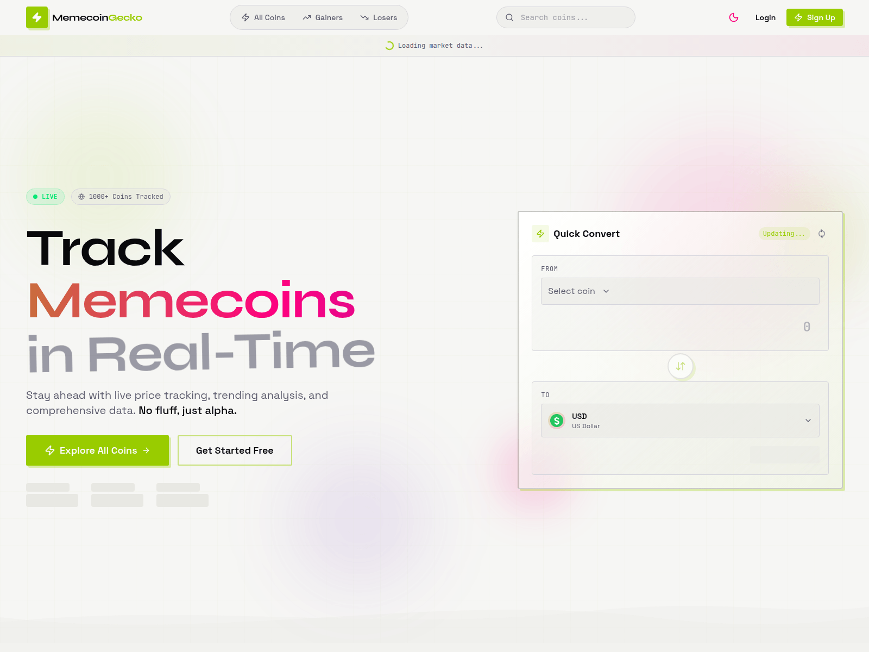Click the chevron beside Select coin
The height and width of the screenshot is (652, 869).
(x=606, y=291)
